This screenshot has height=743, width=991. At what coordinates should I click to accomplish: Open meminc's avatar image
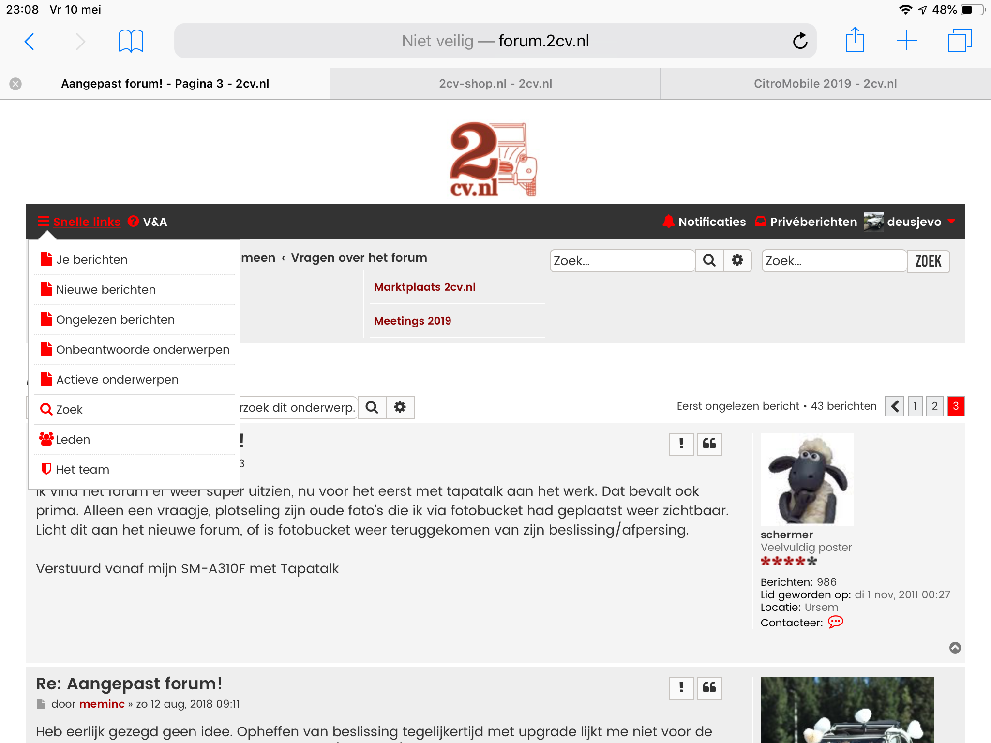(x=847, y=710)
